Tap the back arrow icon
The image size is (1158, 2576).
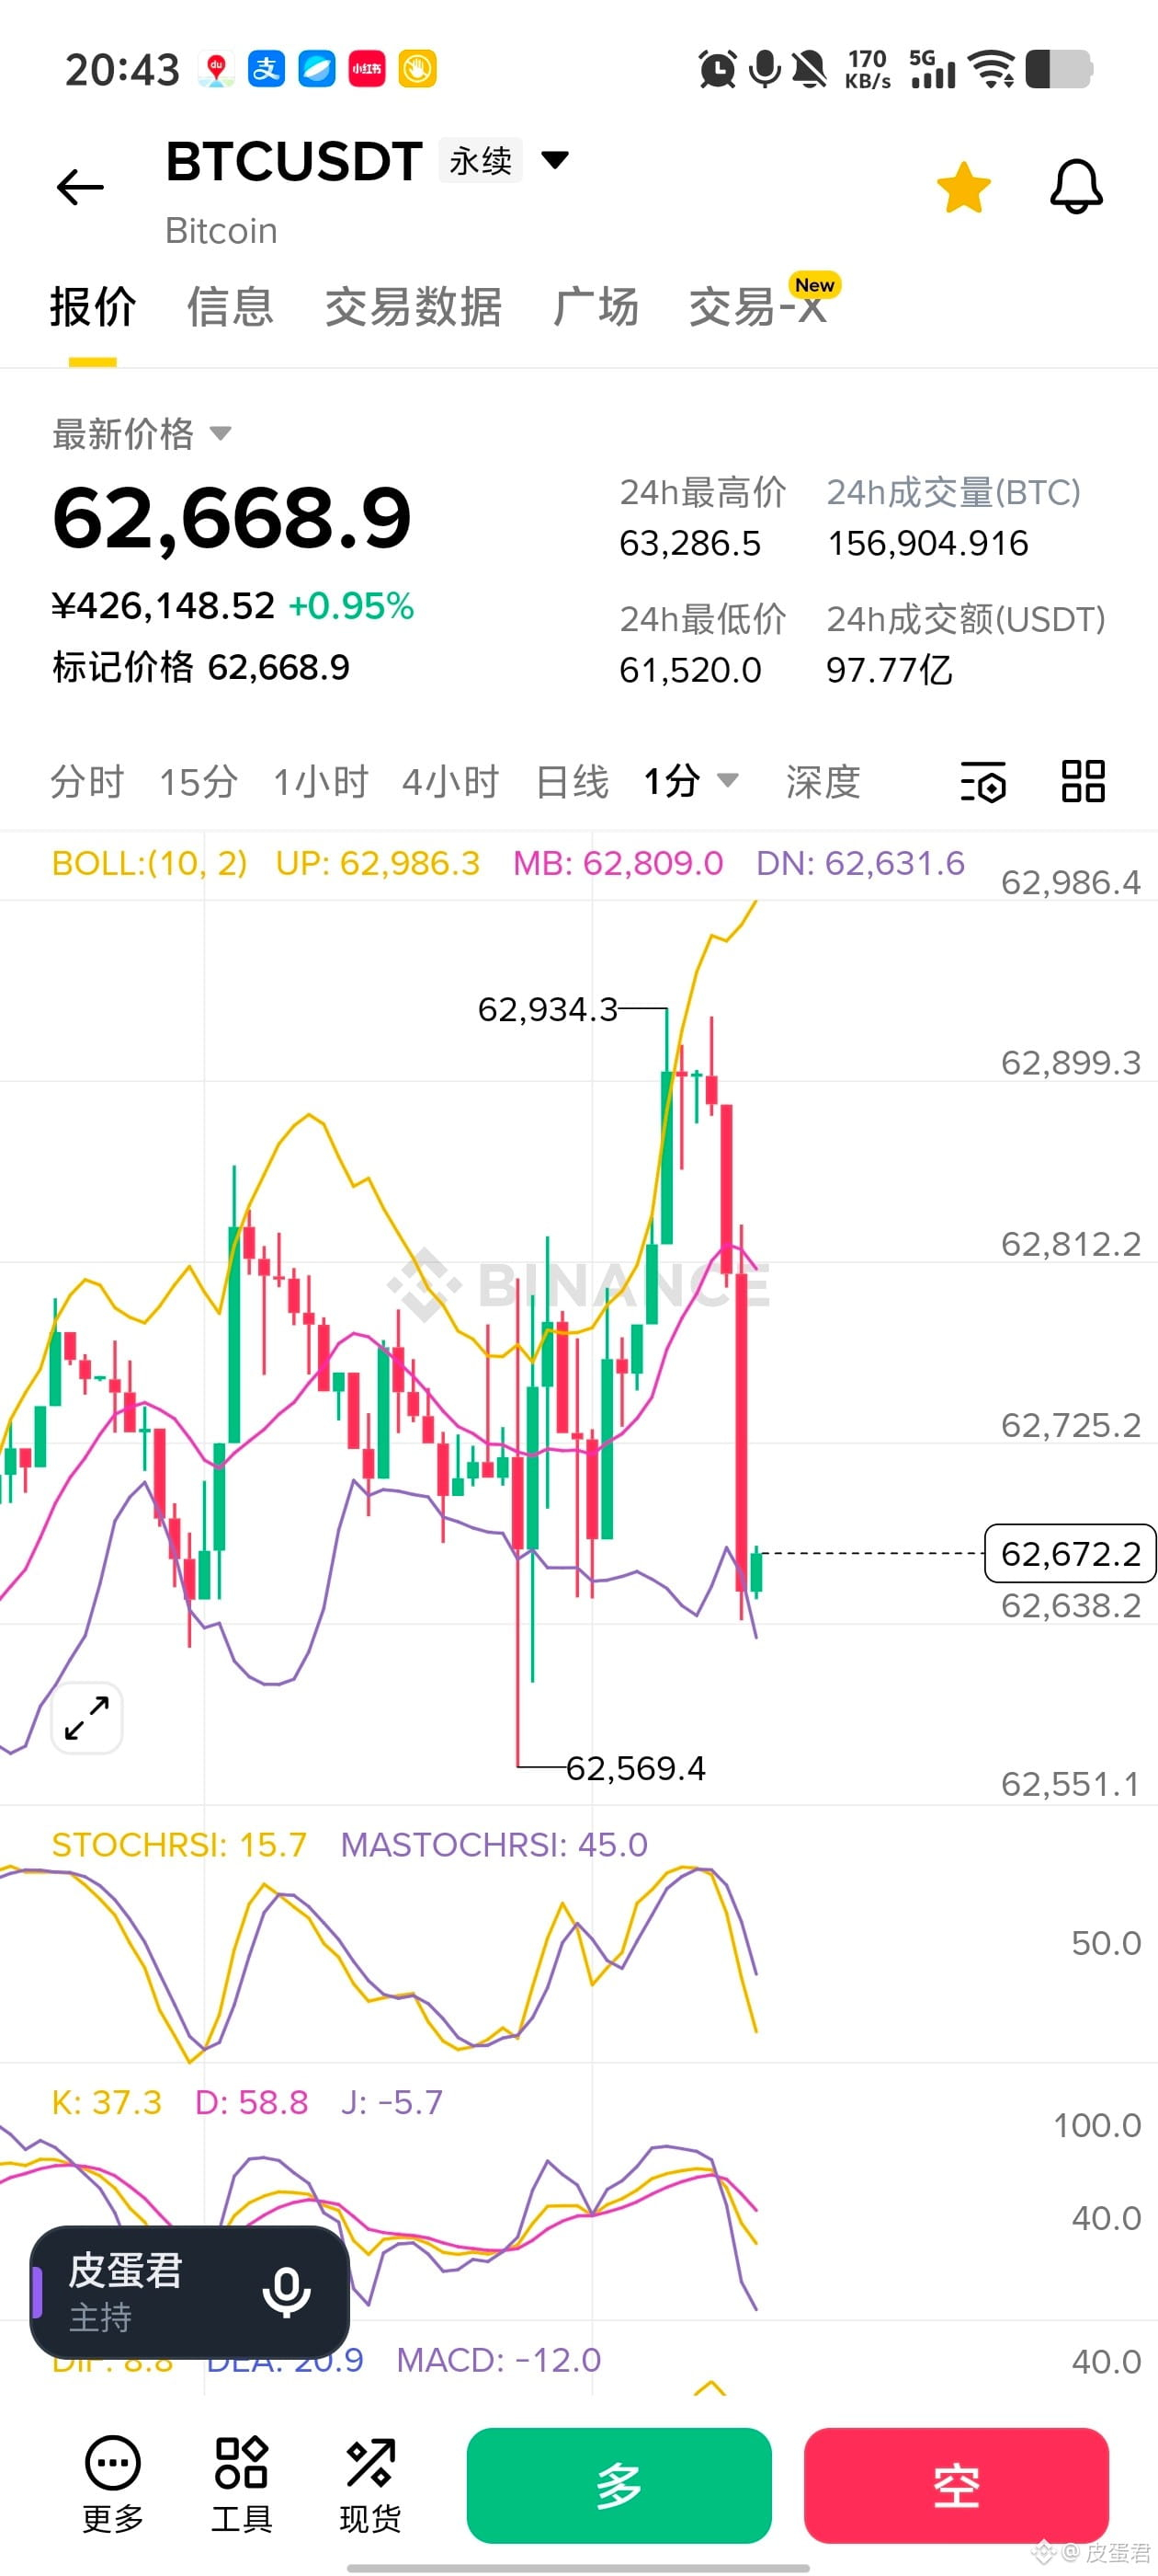[x=80, y=187]
